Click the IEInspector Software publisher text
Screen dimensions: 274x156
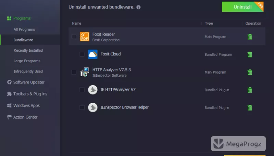[109, 75]
